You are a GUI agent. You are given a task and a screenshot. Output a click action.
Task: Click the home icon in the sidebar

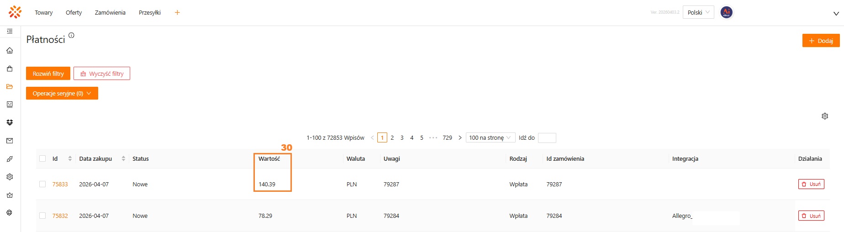10,51
